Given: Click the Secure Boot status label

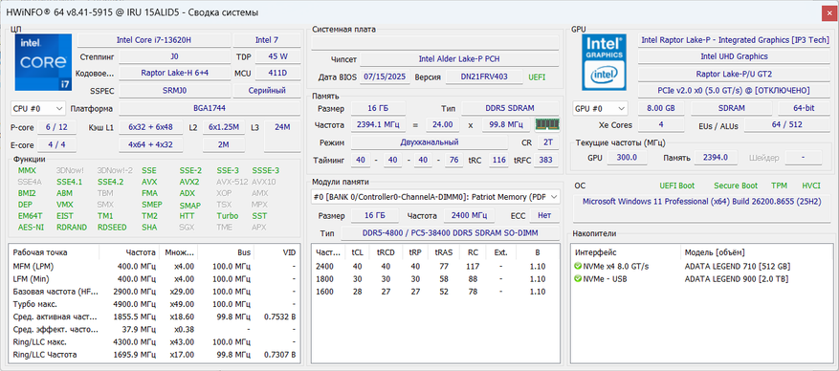Looking at the screenshot, I should tap(736, 185).
